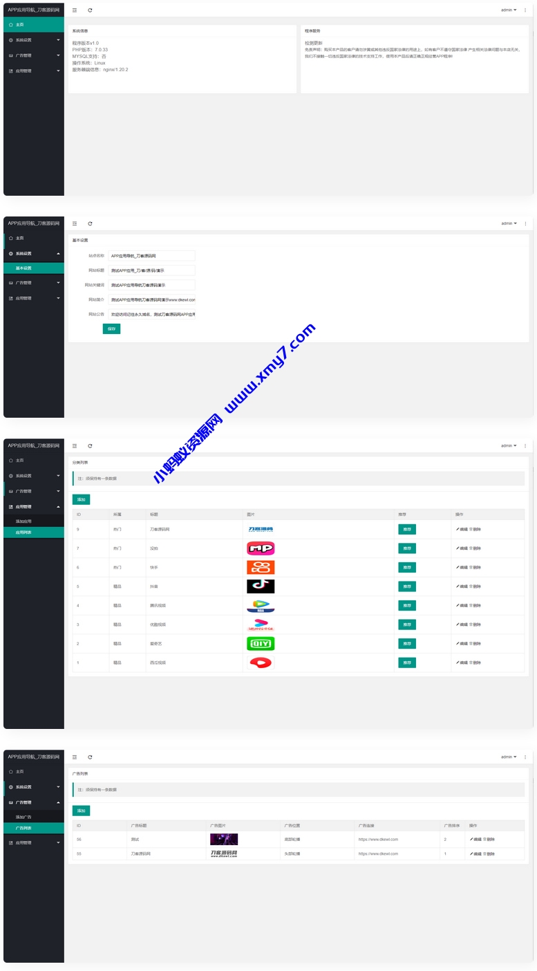Collapse 应用管理 in 分类列表 page sidebar

34,507
